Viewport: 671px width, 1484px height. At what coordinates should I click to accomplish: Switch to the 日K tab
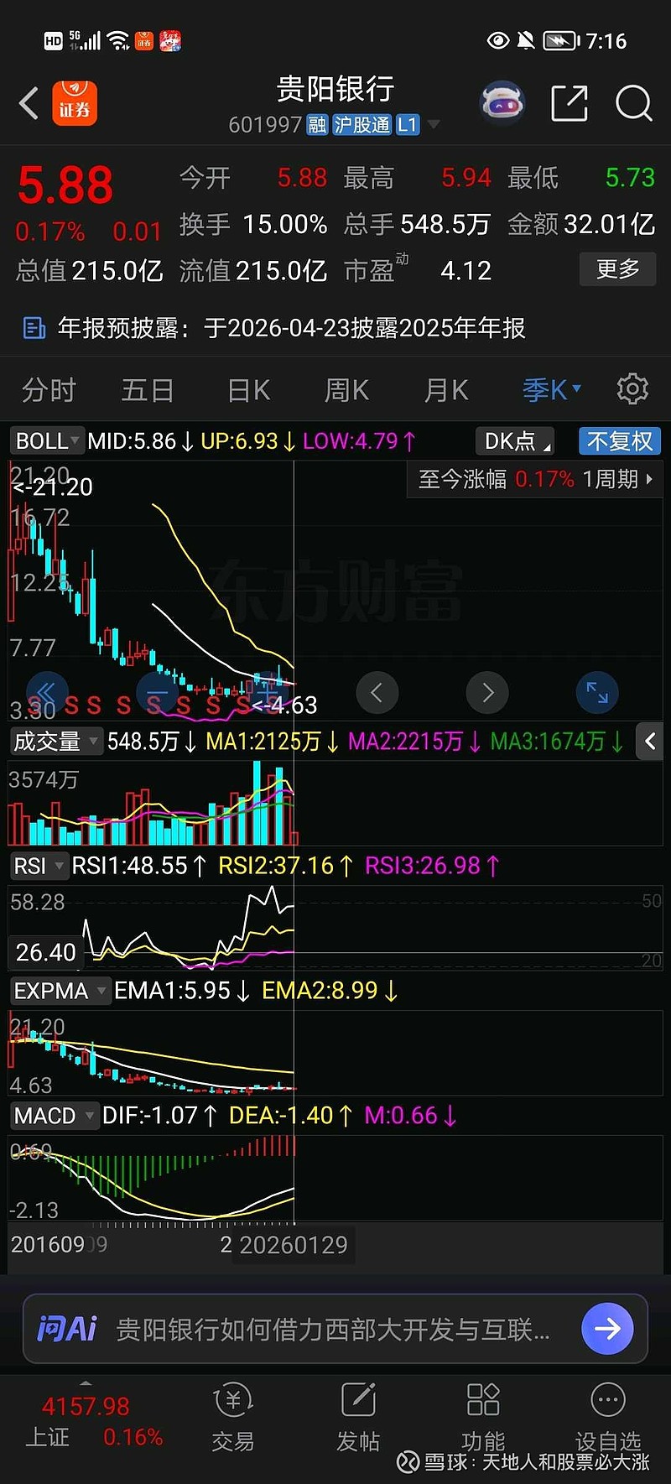(x=248, y=390)
